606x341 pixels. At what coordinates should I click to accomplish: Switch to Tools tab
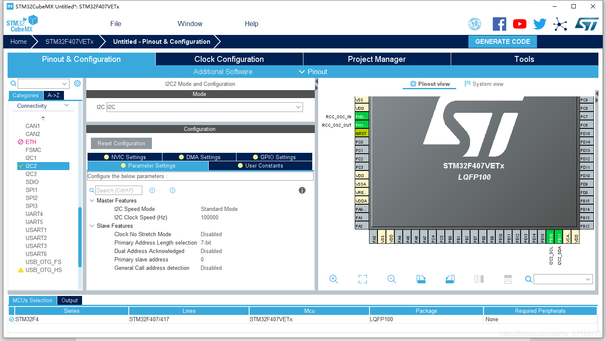(524, 59)
